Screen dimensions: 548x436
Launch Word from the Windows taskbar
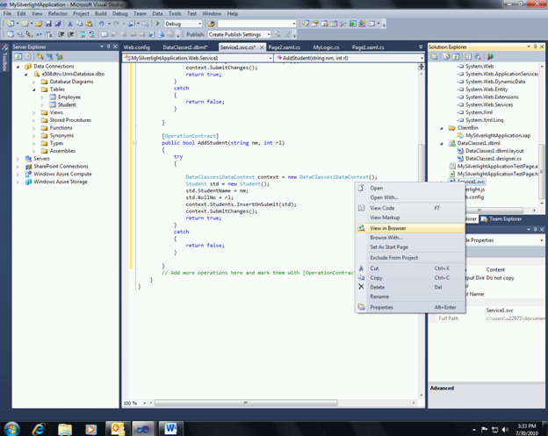[170, 428]
